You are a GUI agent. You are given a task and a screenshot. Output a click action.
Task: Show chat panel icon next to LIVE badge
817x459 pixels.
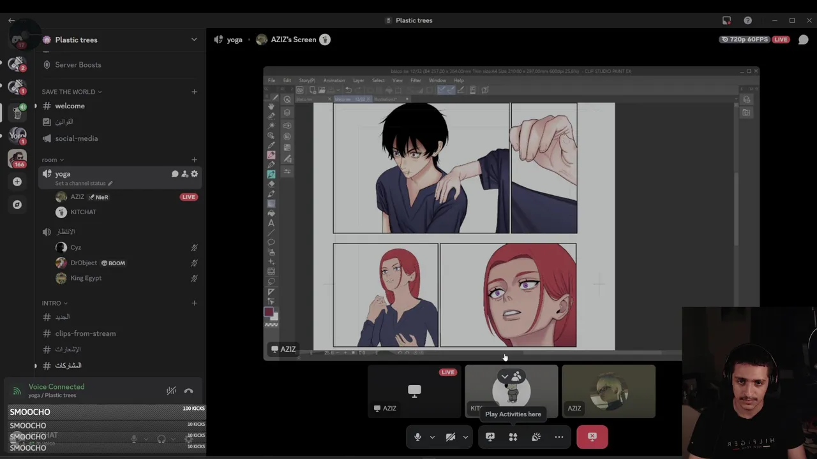pyautogui.click(x=803, y=40)
